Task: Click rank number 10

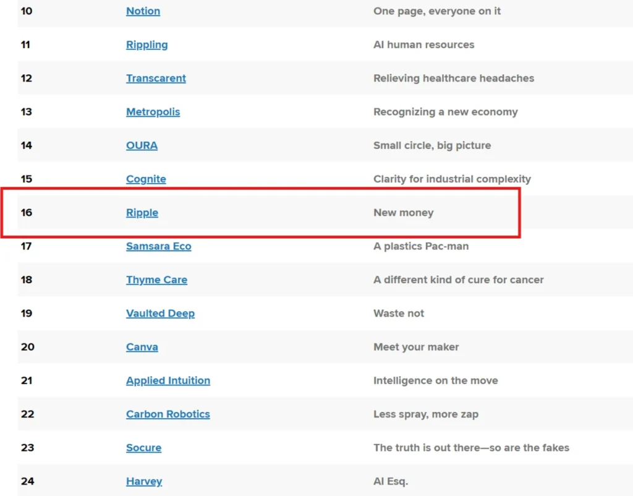Action: click(x=27, y=11)
